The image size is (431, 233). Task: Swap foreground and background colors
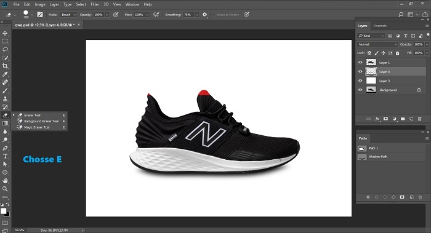pyautogui.click(x=7, y=205)
